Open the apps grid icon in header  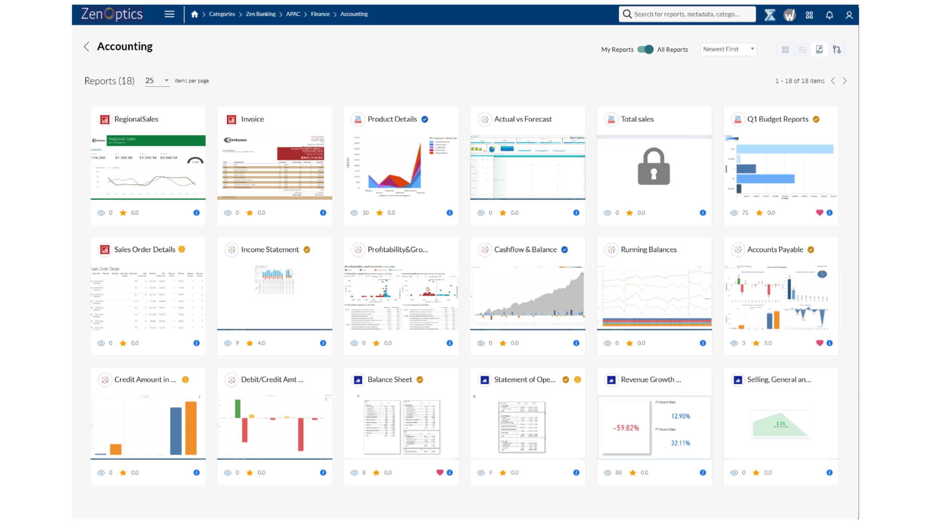pyautogui.click(x=809, y=15)
